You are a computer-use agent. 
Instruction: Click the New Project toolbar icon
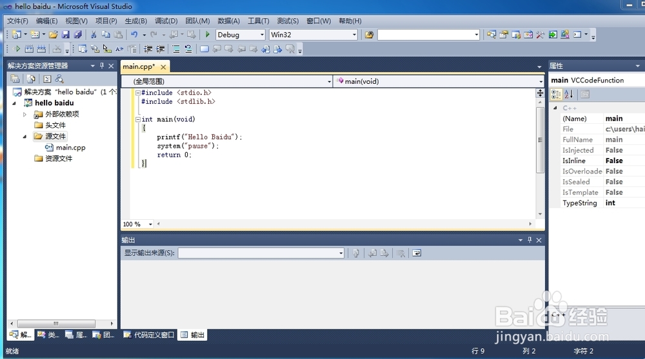pyautogui.click(x=17, y=35)
